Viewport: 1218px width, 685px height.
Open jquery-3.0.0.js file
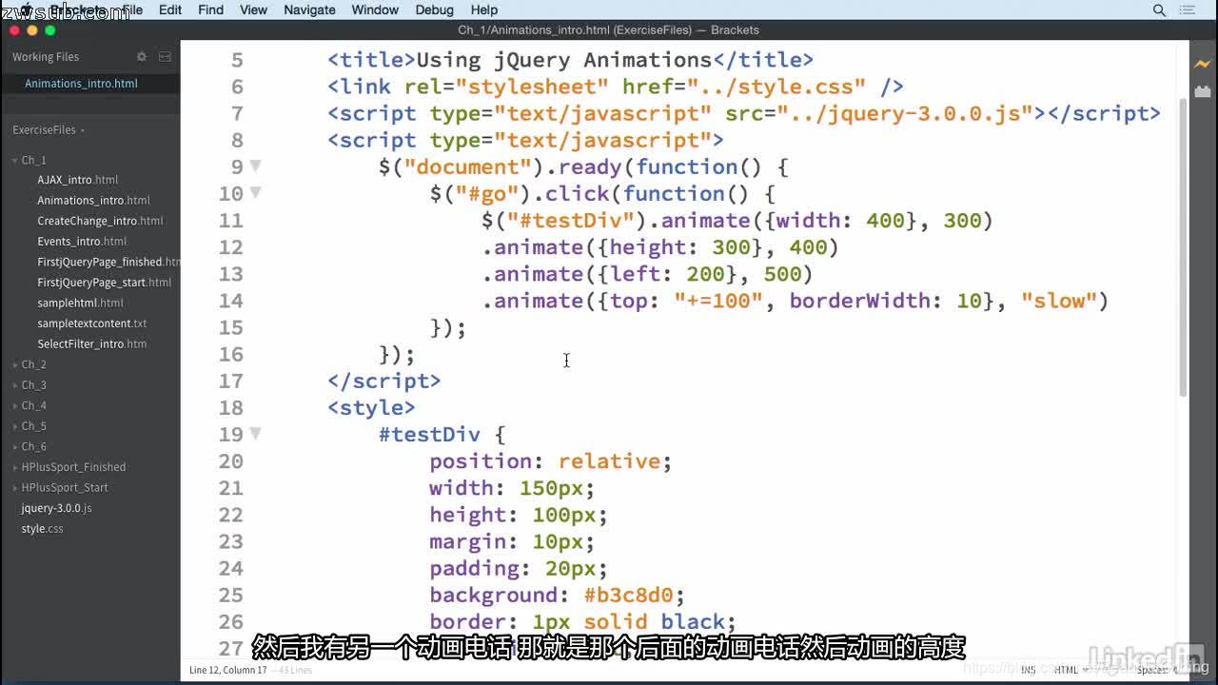[x=57, y=508]
